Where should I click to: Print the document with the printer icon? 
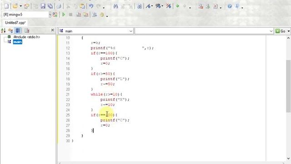pyautogui.click(x=59, y=6)
